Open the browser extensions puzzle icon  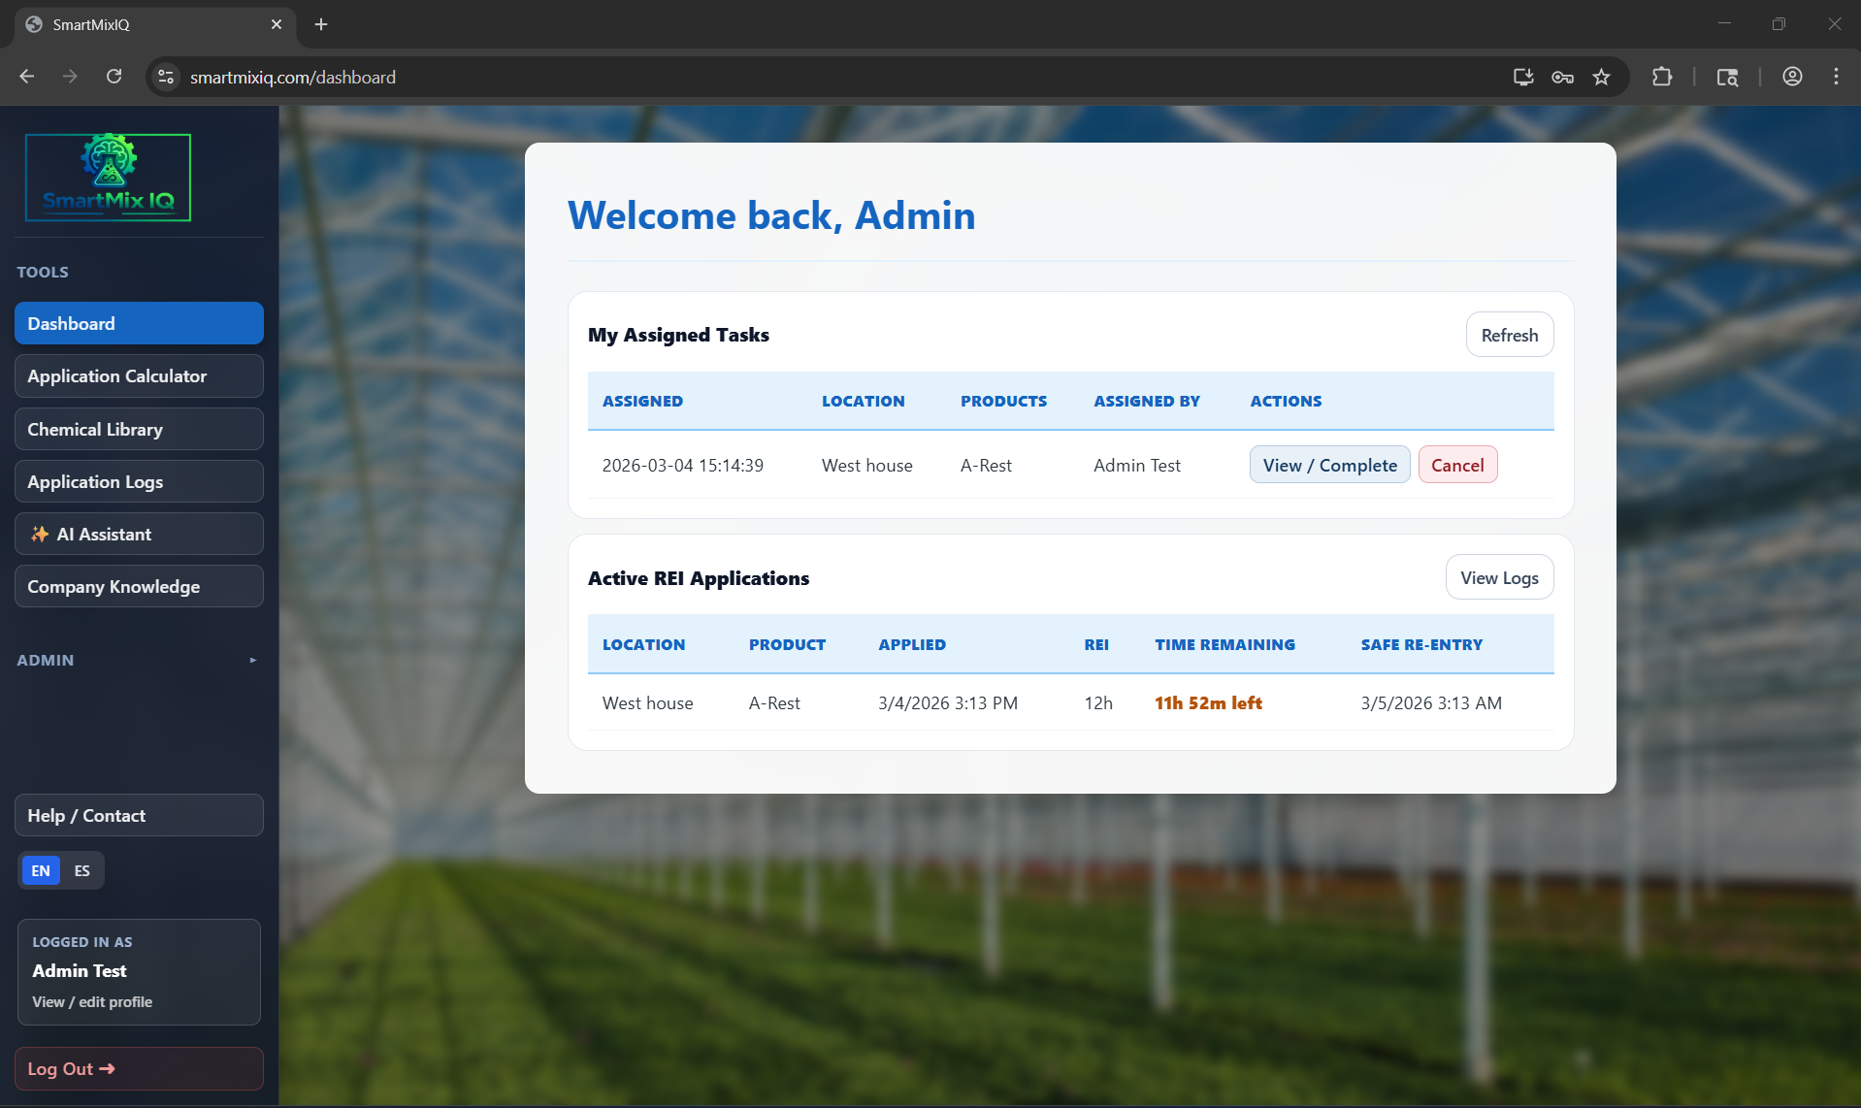point(1661,77)
